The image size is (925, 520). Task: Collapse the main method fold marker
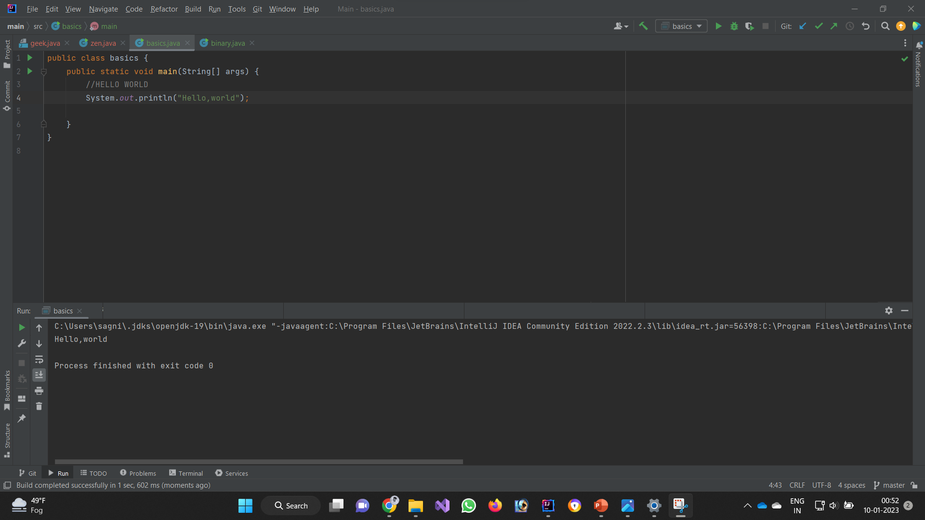(x=44, y=72)
